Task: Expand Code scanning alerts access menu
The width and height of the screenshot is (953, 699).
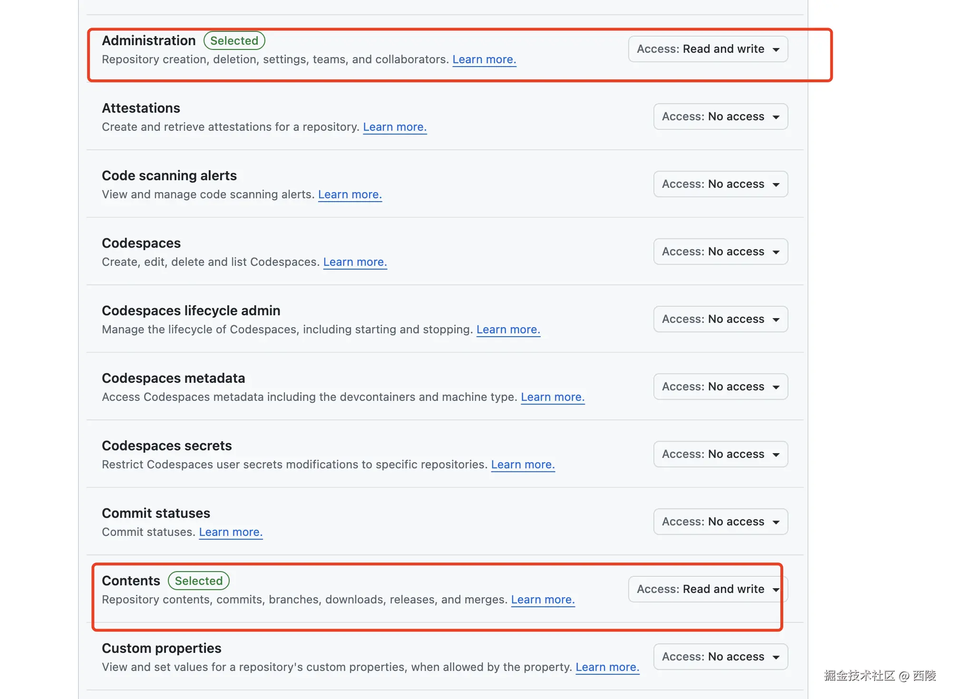Action: [720, 184]
